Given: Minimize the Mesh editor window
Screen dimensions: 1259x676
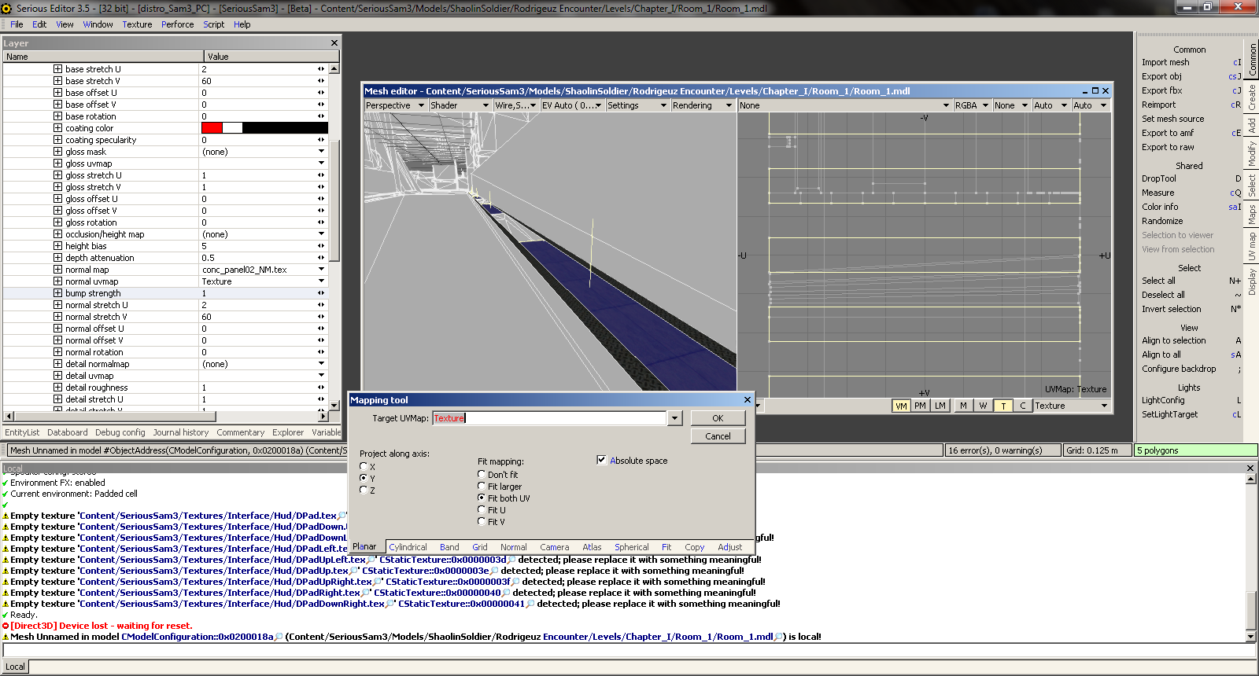Looking at the screenshot, I should pyautogui.click(x=1084, y=91).
